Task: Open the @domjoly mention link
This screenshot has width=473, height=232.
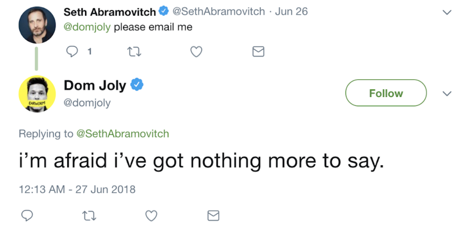Action: [x=87, y=27]
